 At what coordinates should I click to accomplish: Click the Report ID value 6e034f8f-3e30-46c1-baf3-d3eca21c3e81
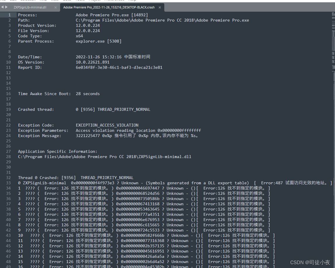coord(119,67)
